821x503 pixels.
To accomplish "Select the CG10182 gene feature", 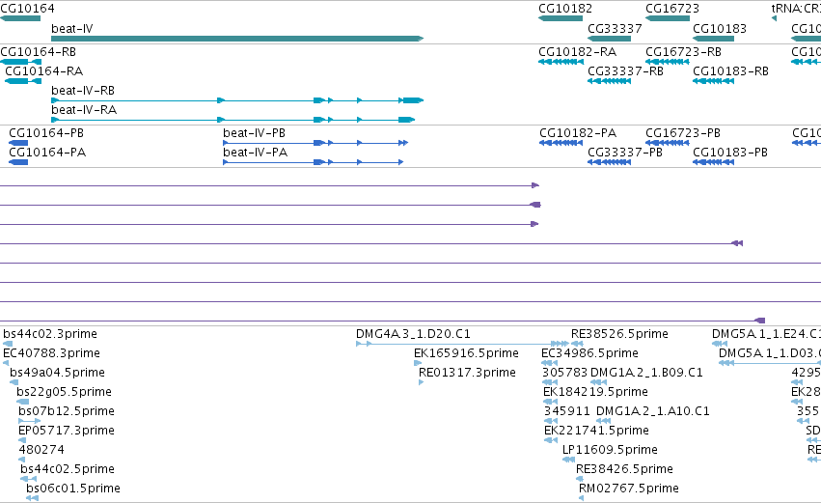I will click(561, 18).
